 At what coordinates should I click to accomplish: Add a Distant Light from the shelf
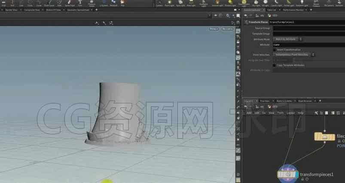pos(230,3)
